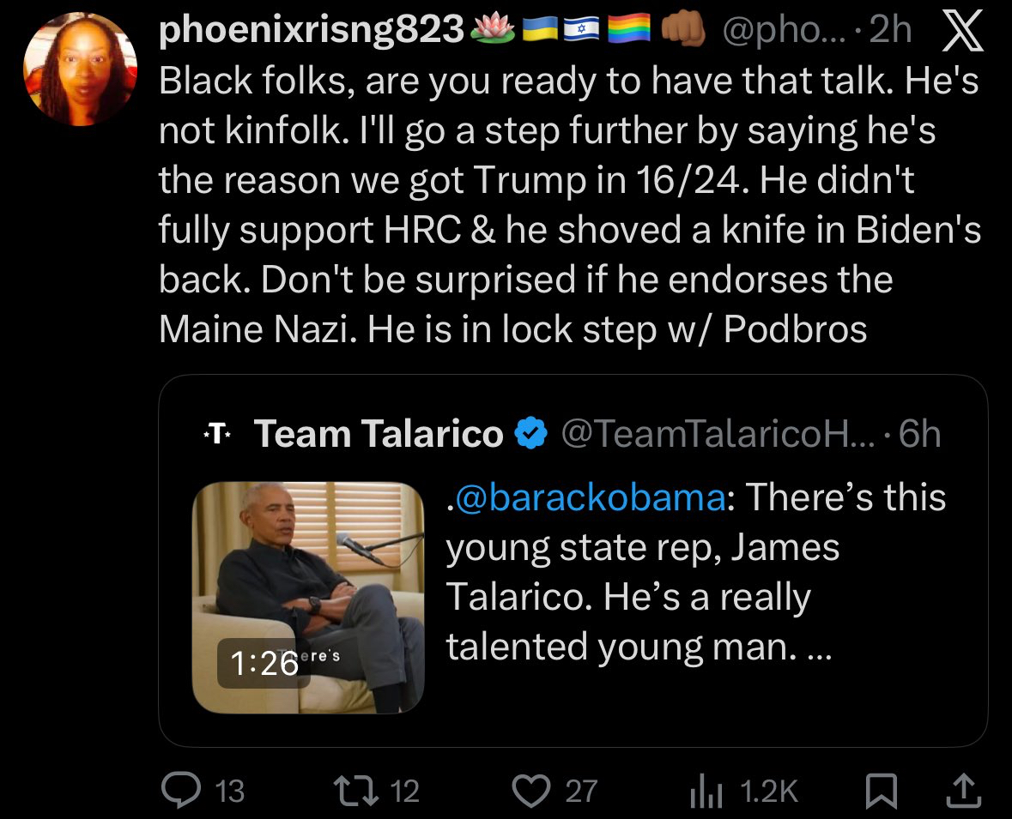
Task: Open the @barackobama mention link
Action: pyautogui.click(x=592, y=498)
